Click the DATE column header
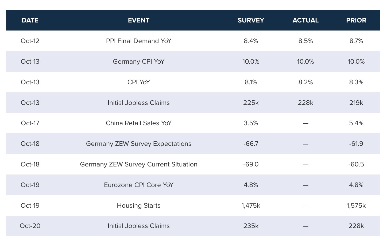Screen dimensions: 387x243 pyautogui.click(x=30, y=20)
